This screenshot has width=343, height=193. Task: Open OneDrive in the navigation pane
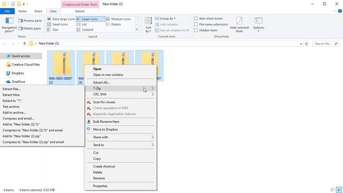point(16,81)
